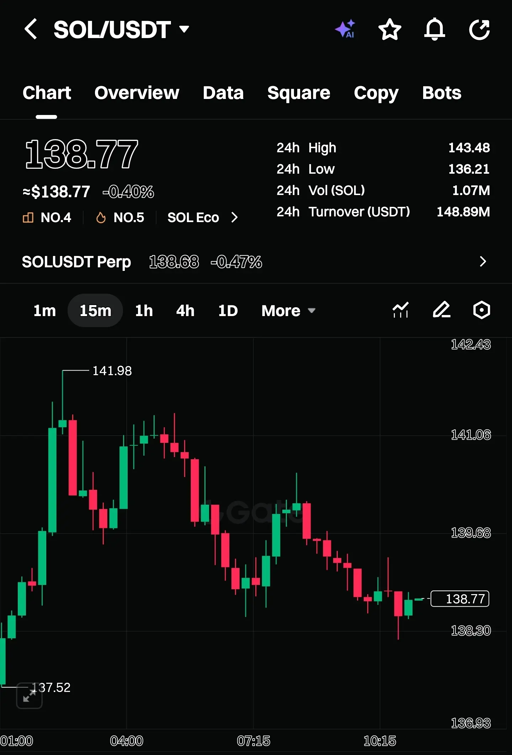Switch to the Overview tab

click(137, 93)
